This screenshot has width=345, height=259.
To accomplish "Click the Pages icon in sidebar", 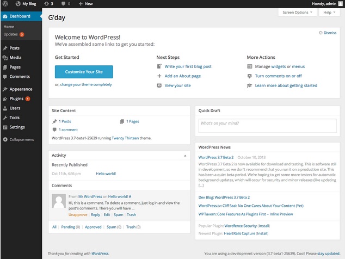I will (5, 67).
